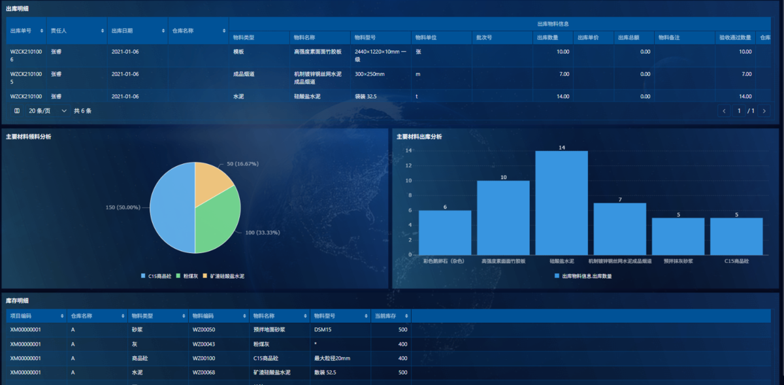Click page number field showing 1
Screen dimensions: 784x385
[739, 111]
